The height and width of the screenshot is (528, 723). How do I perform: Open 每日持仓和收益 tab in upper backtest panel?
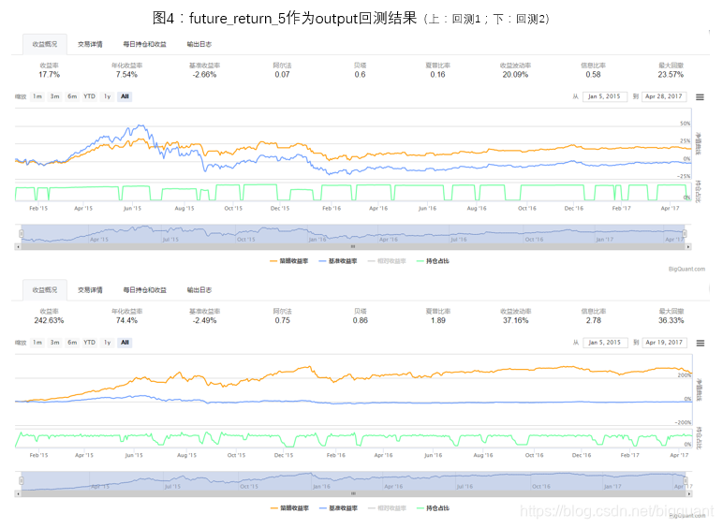click(x=145, y=44)
